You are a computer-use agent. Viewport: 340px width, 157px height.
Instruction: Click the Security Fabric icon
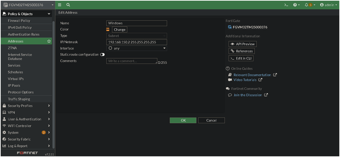4,139
